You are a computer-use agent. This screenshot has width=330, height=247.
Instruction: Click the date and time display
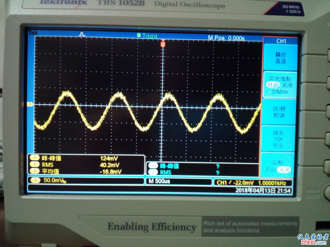[263, 190]
